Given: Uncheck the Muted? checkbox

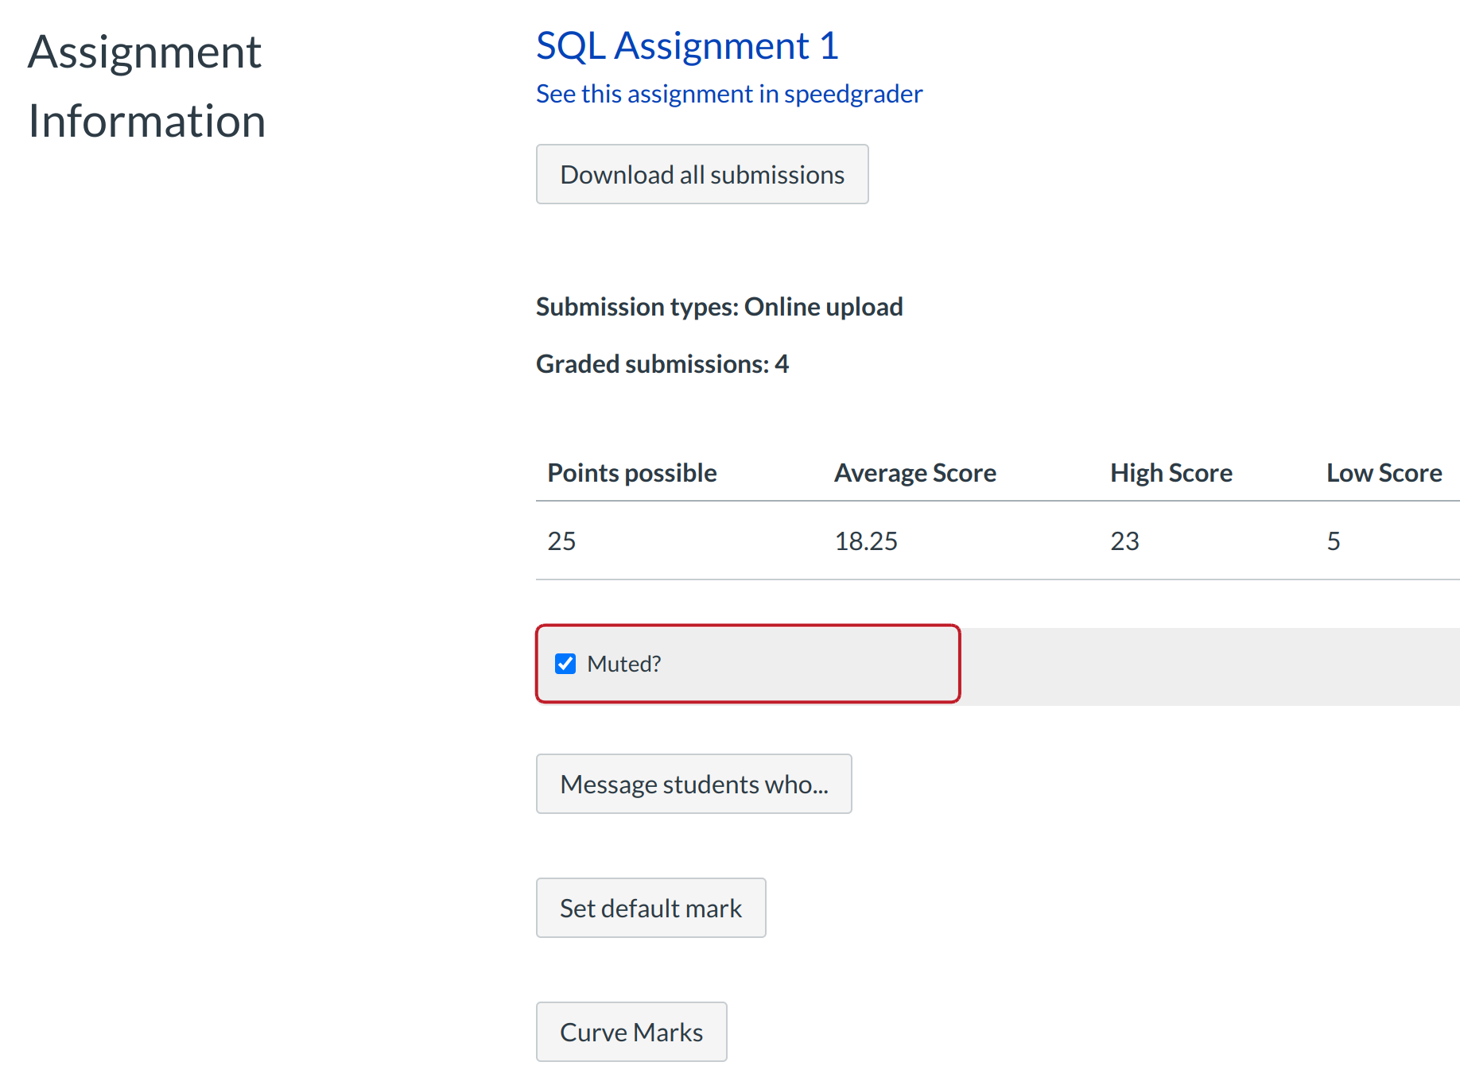Looking at the screenshot, I should point(565,664).
